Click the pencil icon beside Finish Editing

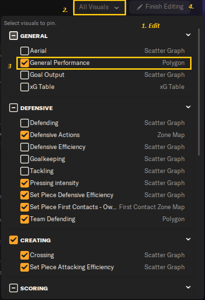(x=140, y=7)
